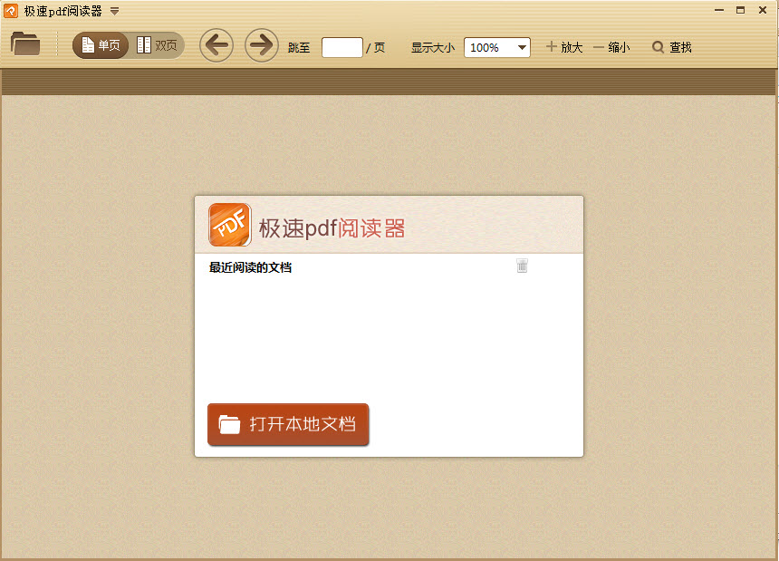Click the 放大 zoom in plus icon
The width and height of the screenshot is (779, 561).
pos(552,47)
